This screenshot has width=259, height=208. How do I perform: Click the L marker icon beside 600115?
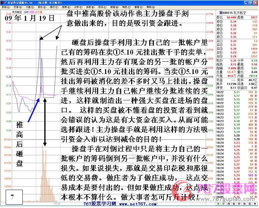click(x=221, y=13)
